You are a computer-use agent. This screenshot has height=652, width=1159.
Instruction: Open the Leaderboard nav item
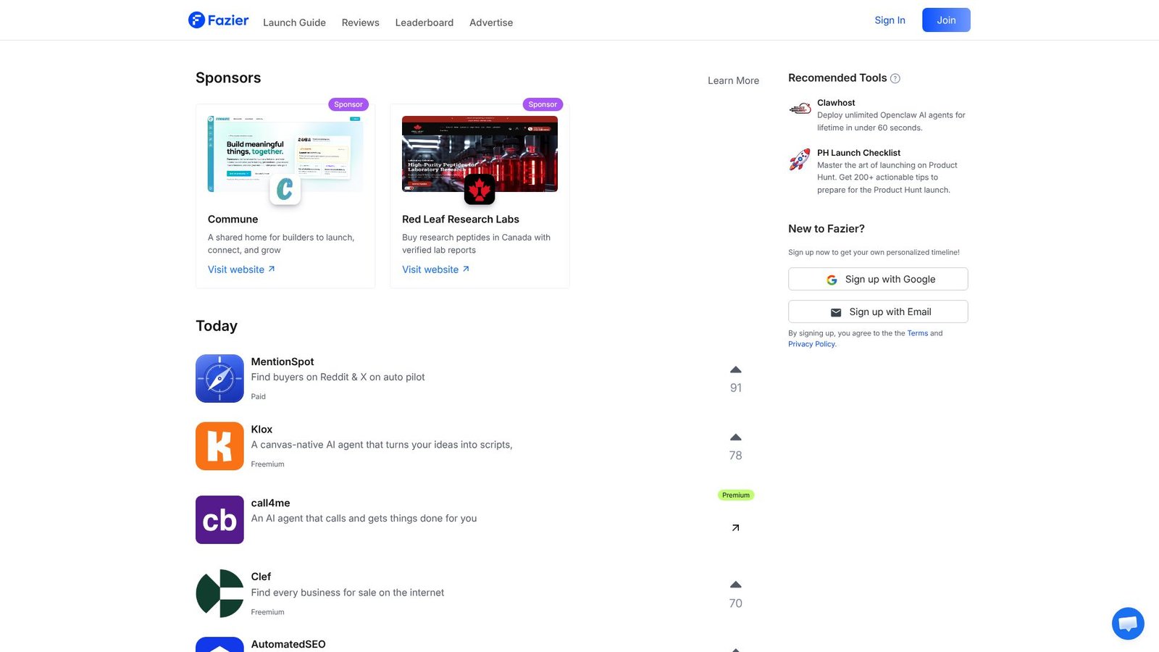(x=424, y=22)
